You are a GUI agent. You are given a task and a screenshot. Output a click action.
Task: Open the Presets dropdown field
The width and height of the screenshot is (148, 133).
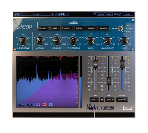click(36, 14)
